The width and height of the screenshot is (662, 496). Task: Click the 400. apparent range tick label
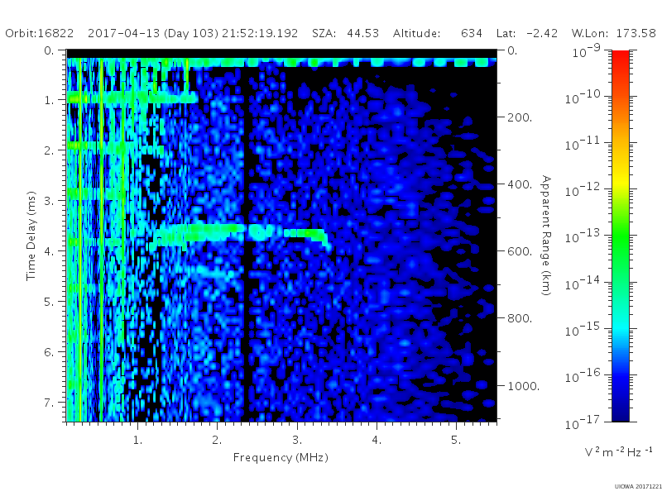coord(520,184)
